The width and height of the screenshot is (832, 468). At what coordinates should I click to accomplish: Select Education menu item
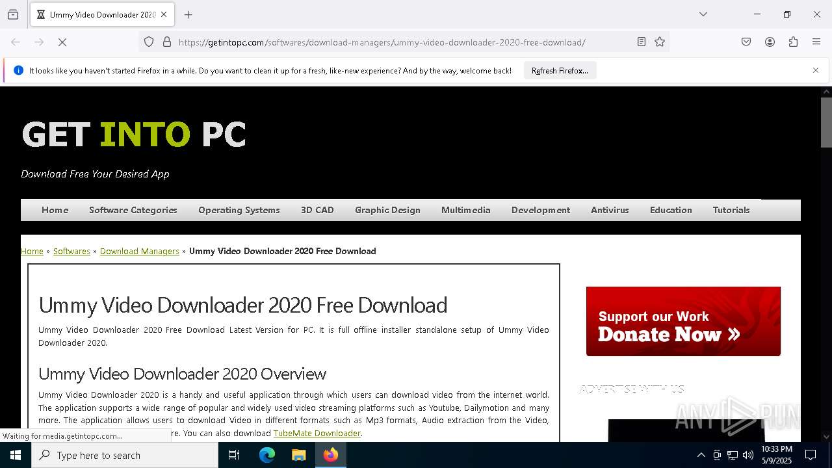(671, 210)
